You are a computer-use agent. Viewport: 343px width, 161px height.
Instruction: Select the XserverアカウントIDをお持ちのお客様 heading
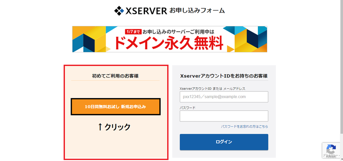224,76
